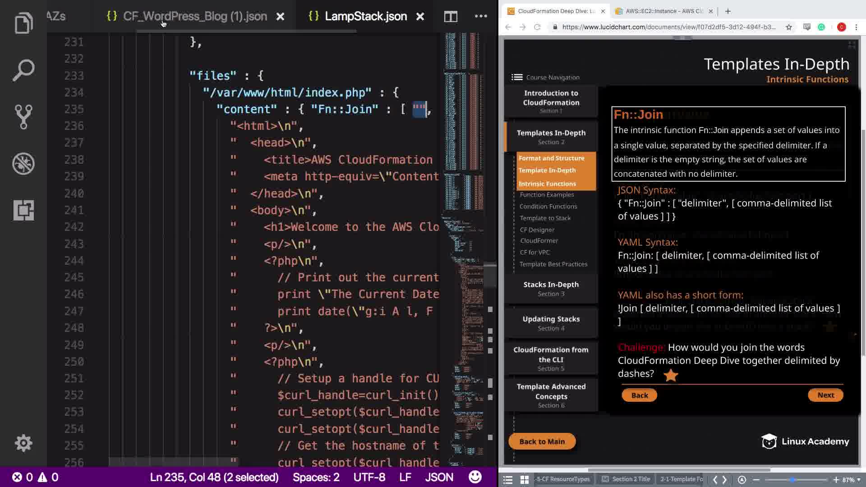Open the Source Control view
Image resolution: width=866 pixels, height=487 pixels.
tap(23, 117)
